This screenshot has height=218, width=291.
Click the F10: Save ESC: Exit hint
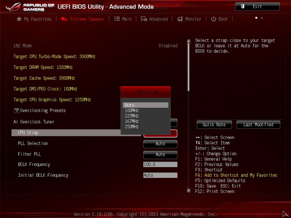click(218, 186)
